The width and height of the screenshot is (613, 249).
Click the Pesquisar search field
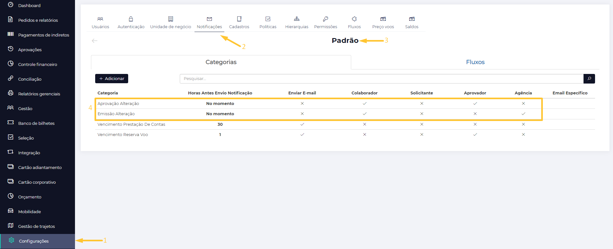tap(381, 79)
